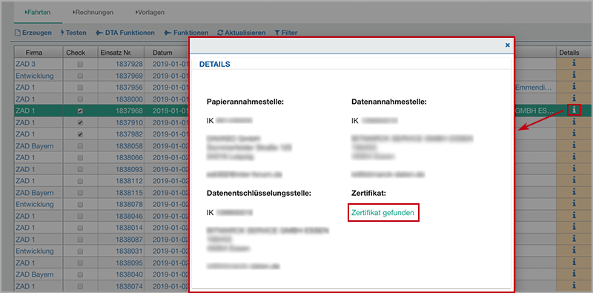The height and width of the screenshot is (293, 593).
Task: Uncheck the checkbox for Einsatz 1837910
Action: (80, 122)
